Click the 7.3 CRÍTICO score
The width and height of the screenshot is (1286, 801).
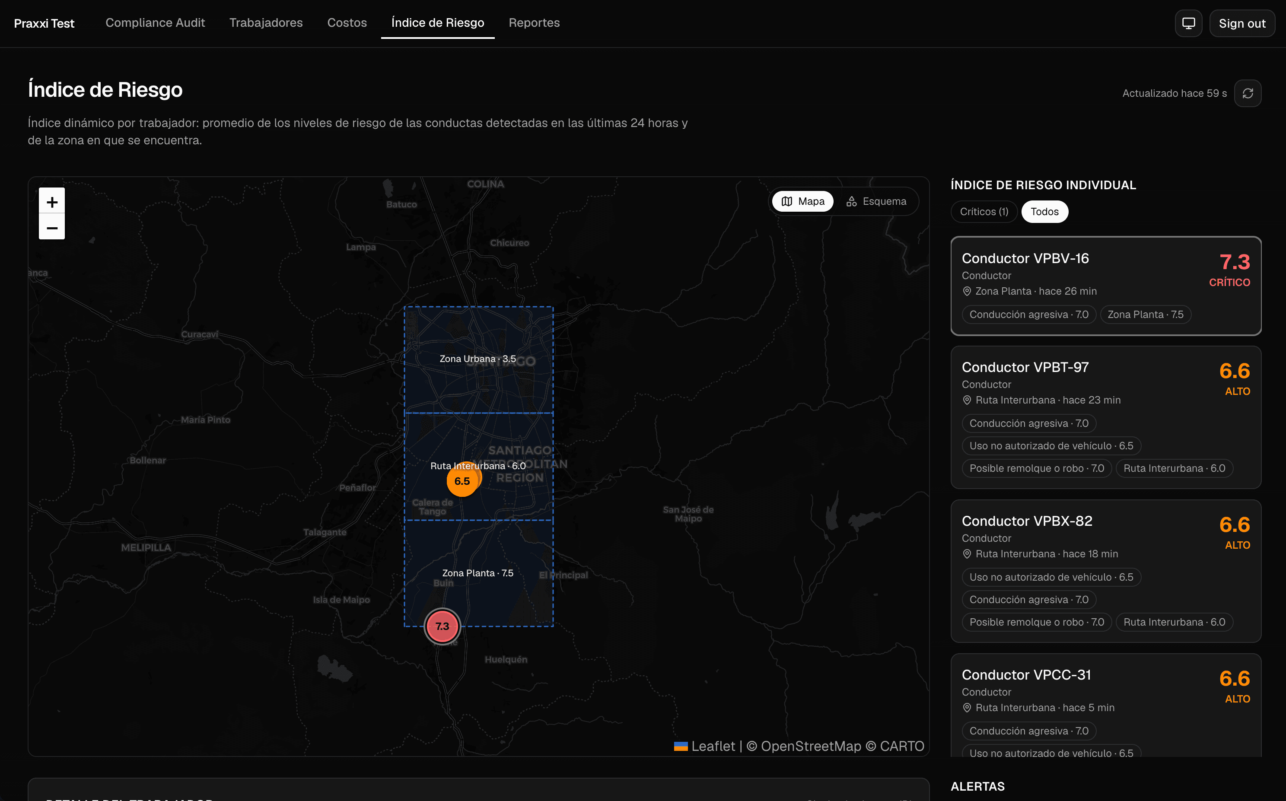[x=1229, y=270]
